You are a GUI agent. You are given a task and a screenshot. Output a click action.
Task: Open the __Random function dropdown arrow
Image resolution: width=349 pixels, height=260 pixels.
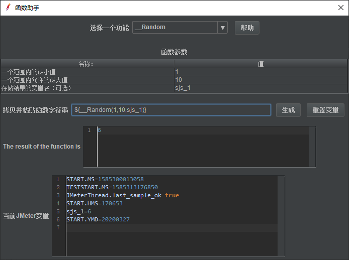[222, 28]
